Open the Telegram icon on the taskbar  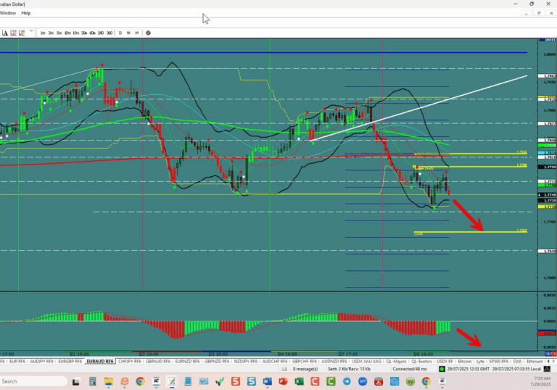point(347,381)
